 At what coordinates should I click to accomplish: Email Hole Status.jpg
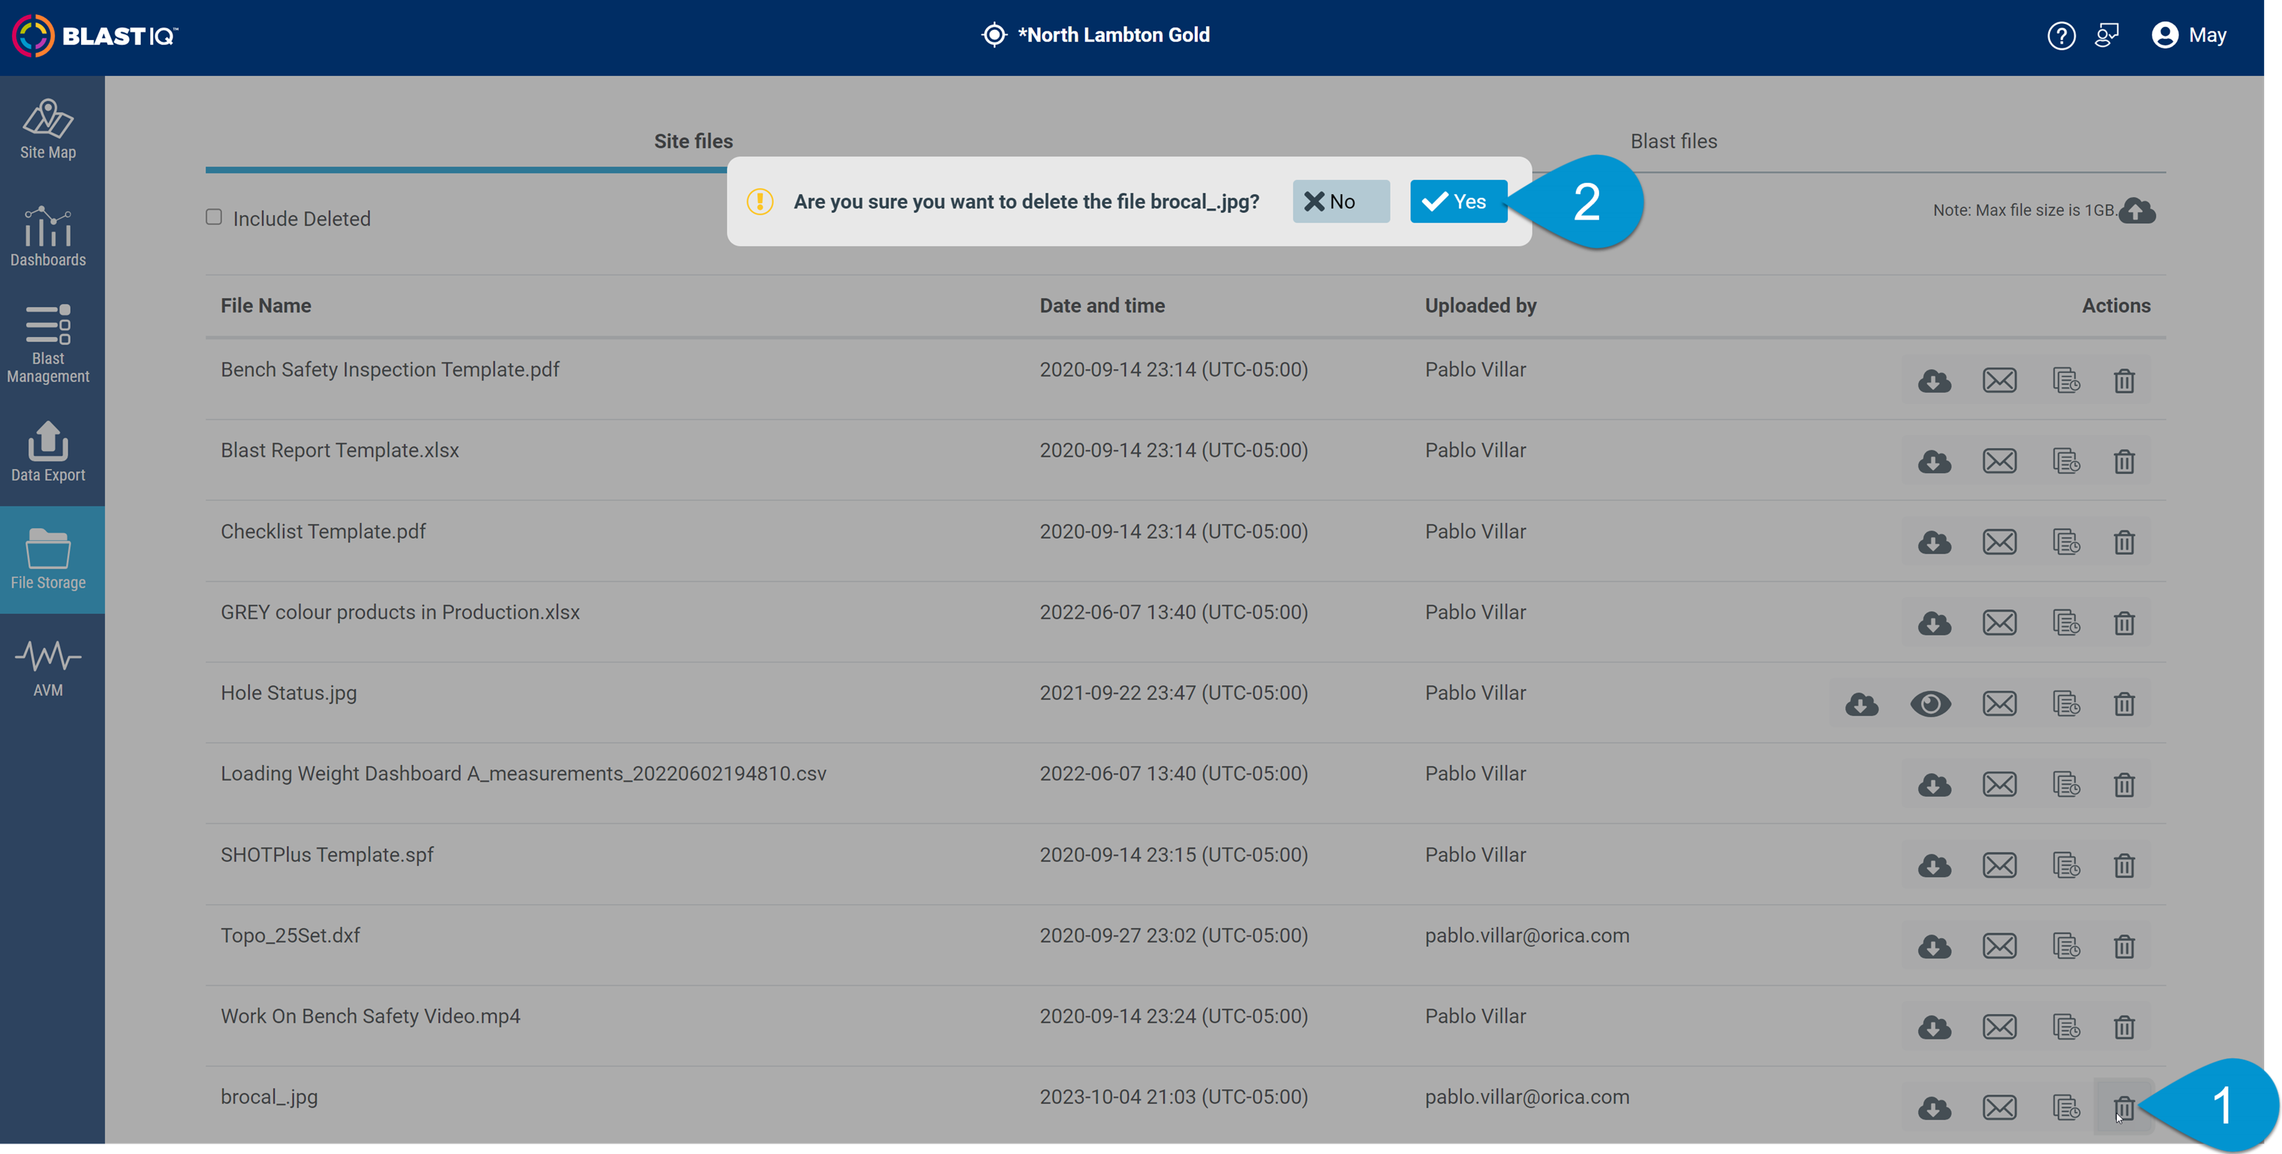tap(1999, 704)
